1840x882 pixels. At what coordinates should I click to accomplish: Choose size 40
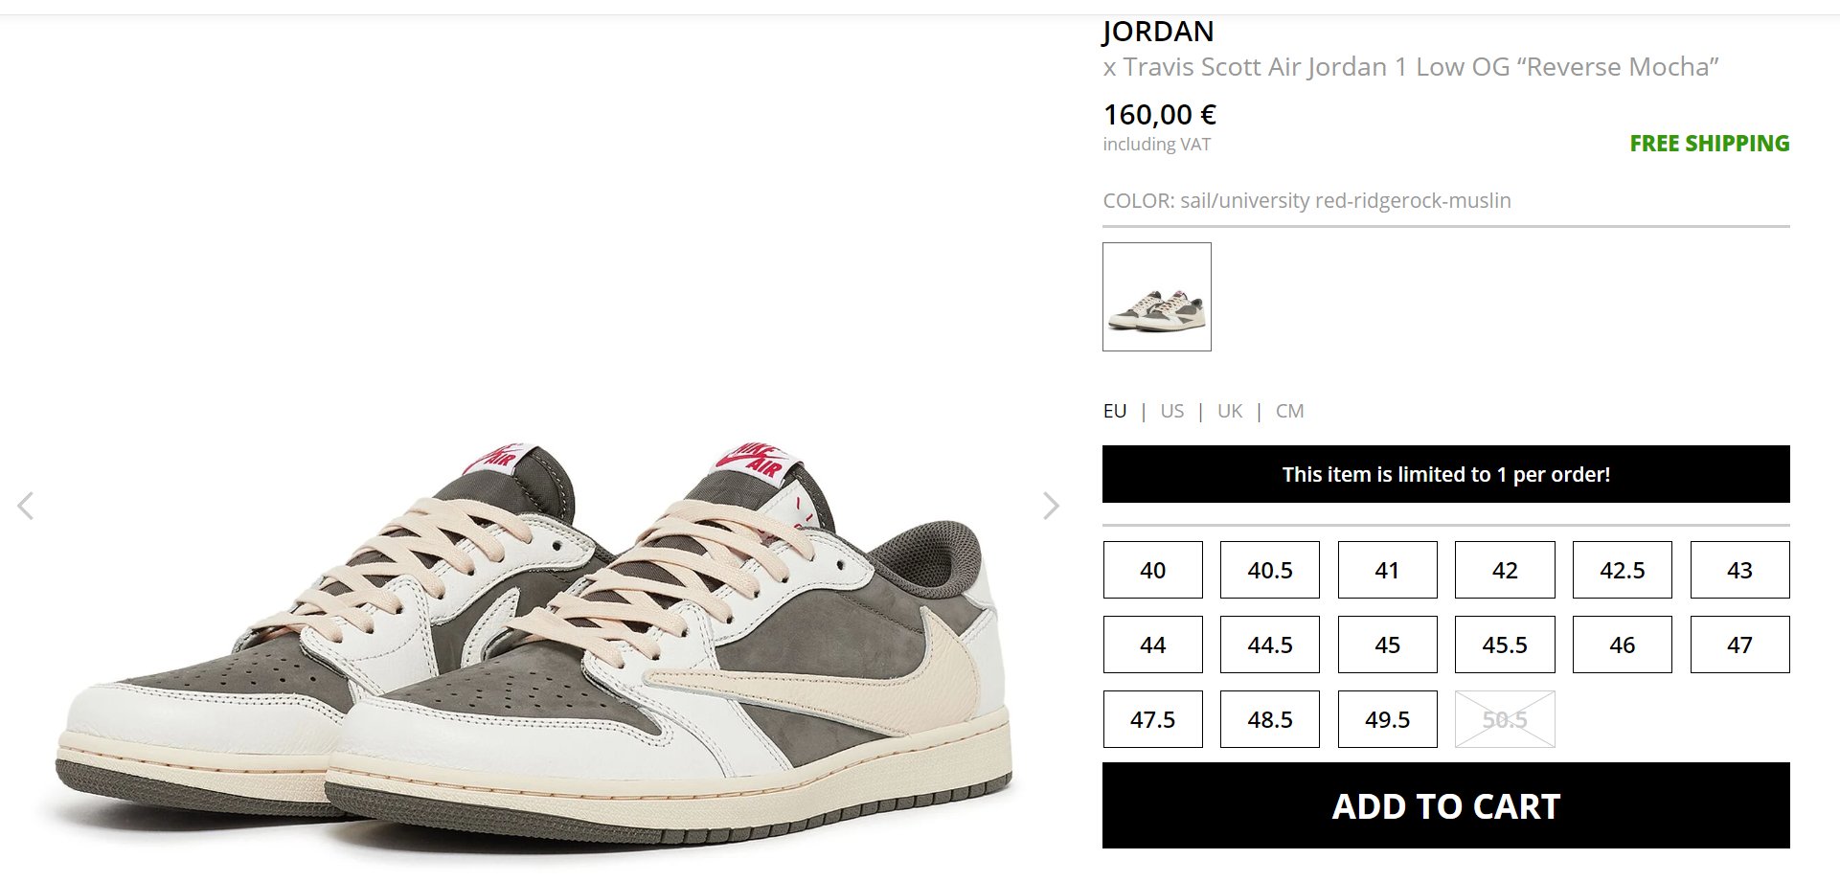pos(1152,570)
